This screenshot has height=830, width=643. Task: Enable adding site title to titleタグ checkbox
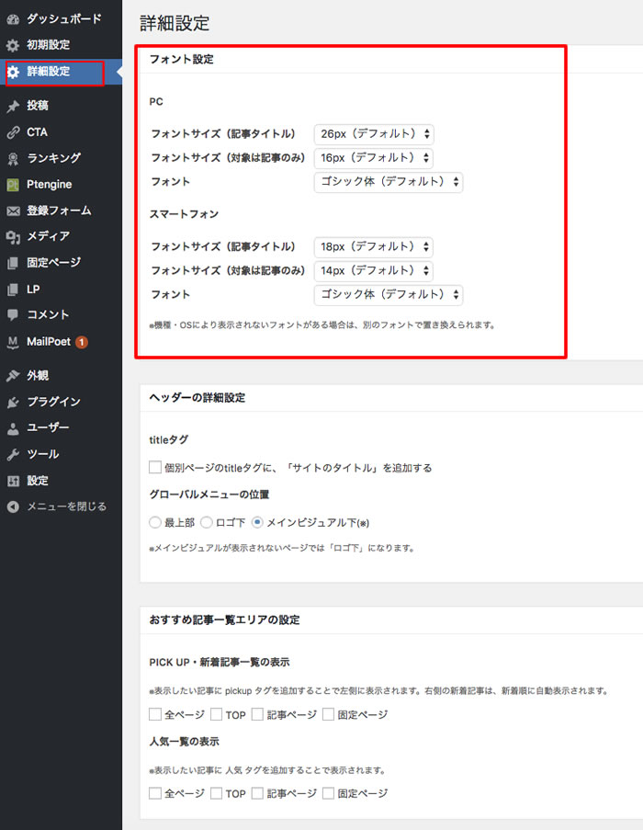155,468
